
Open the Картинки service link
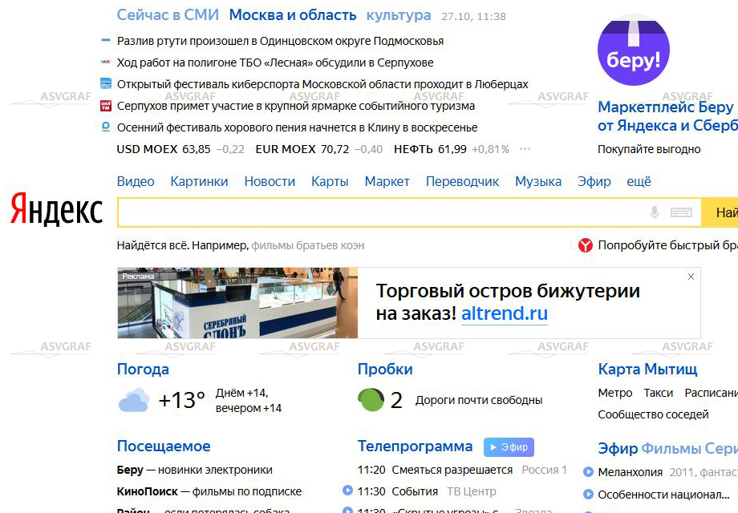tap(199, 181)
